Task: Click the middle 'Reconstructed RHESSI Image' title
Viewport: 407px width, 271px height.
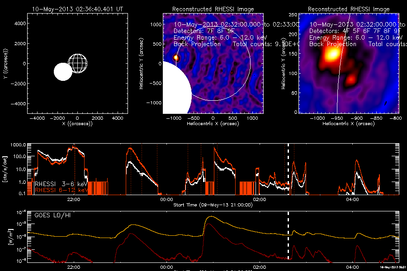Action: [213, 9]
